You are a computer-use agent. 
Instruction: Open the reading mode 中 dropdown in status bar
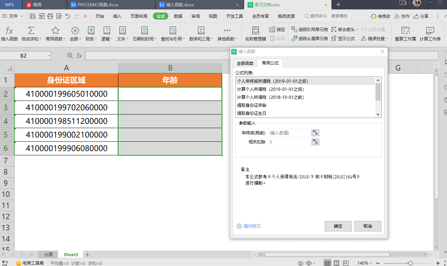point(310,263)
